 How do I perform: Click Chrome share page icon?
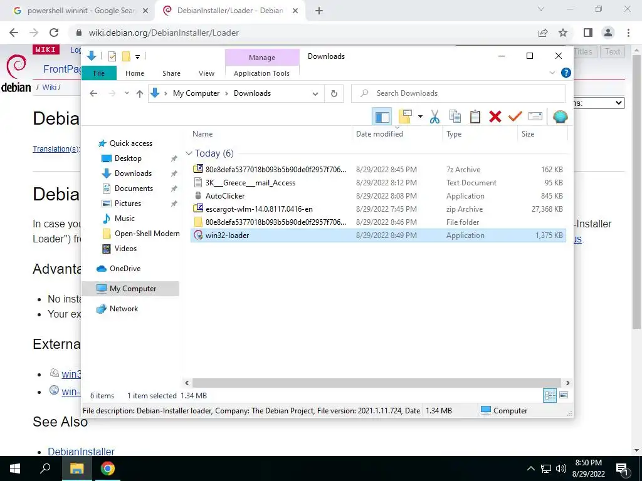(x=543, y=33)
